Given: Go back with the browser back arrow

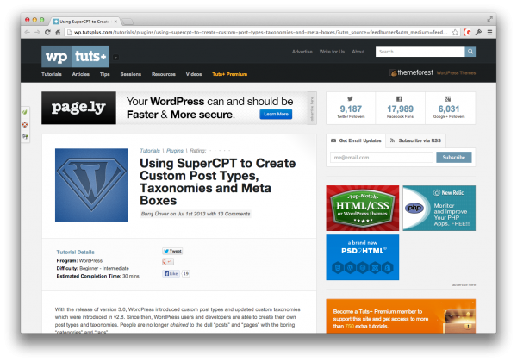Looking at the screenshot, I should [x=28, y=32].
